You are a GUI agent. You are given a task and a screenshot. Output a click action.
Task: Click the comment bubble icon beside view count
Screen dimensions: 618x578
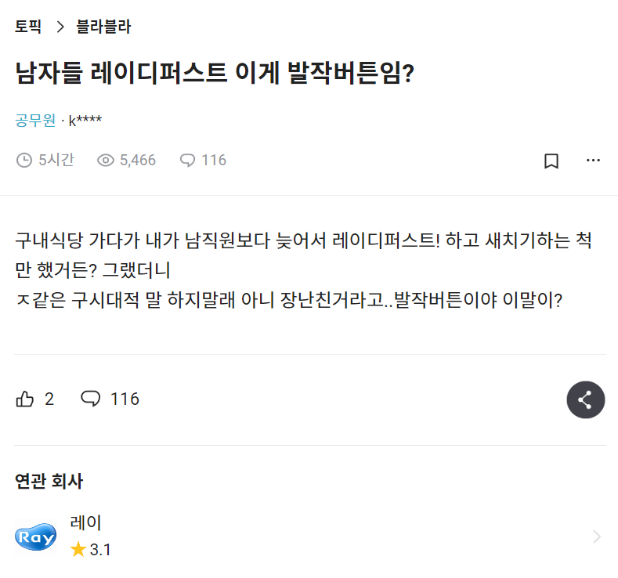[x=187, y=161]
